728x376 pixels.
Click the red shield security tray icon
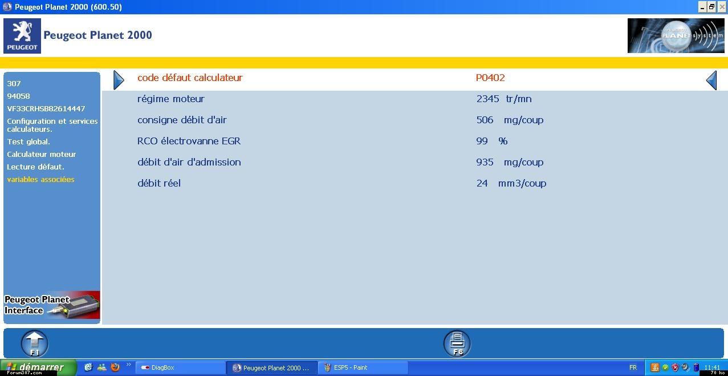coord(675,367)
